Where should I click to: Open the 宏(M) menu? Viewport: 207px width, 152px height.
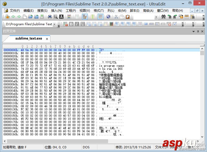(122, 10)
